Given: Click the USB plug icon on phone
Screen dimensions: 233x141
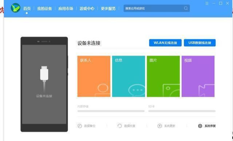Looking at the screenshot, I should point(44,79).
